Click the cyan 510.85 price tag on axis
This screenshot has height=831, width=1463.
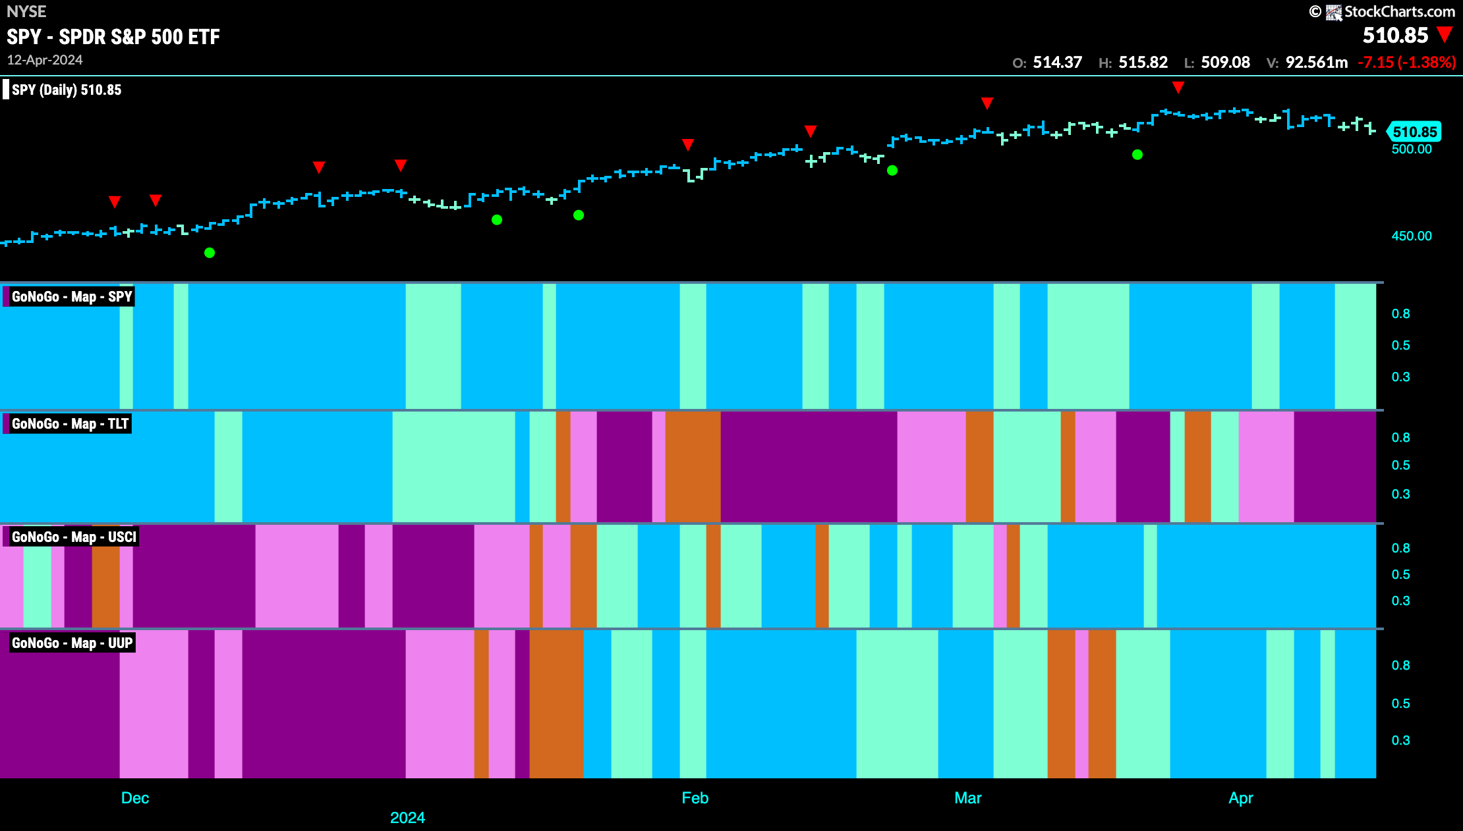1414,132
